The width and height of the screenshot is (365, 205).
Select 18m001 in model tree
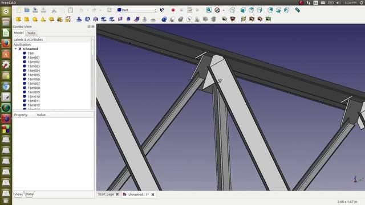click(x=34, y=58)
